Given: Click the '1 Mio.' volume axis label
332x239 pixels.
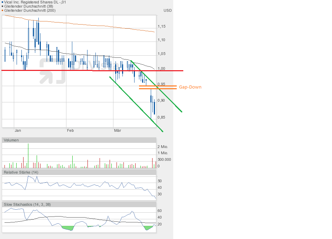Looking at the screenshot, I should click(163, 153).
